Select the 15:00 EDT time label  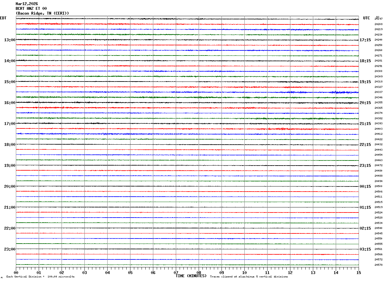10,82
